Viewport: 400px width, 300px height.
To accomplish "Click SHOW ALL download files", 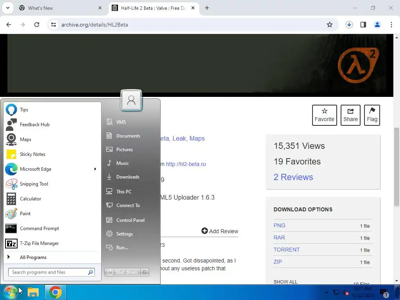I will 286,282.
